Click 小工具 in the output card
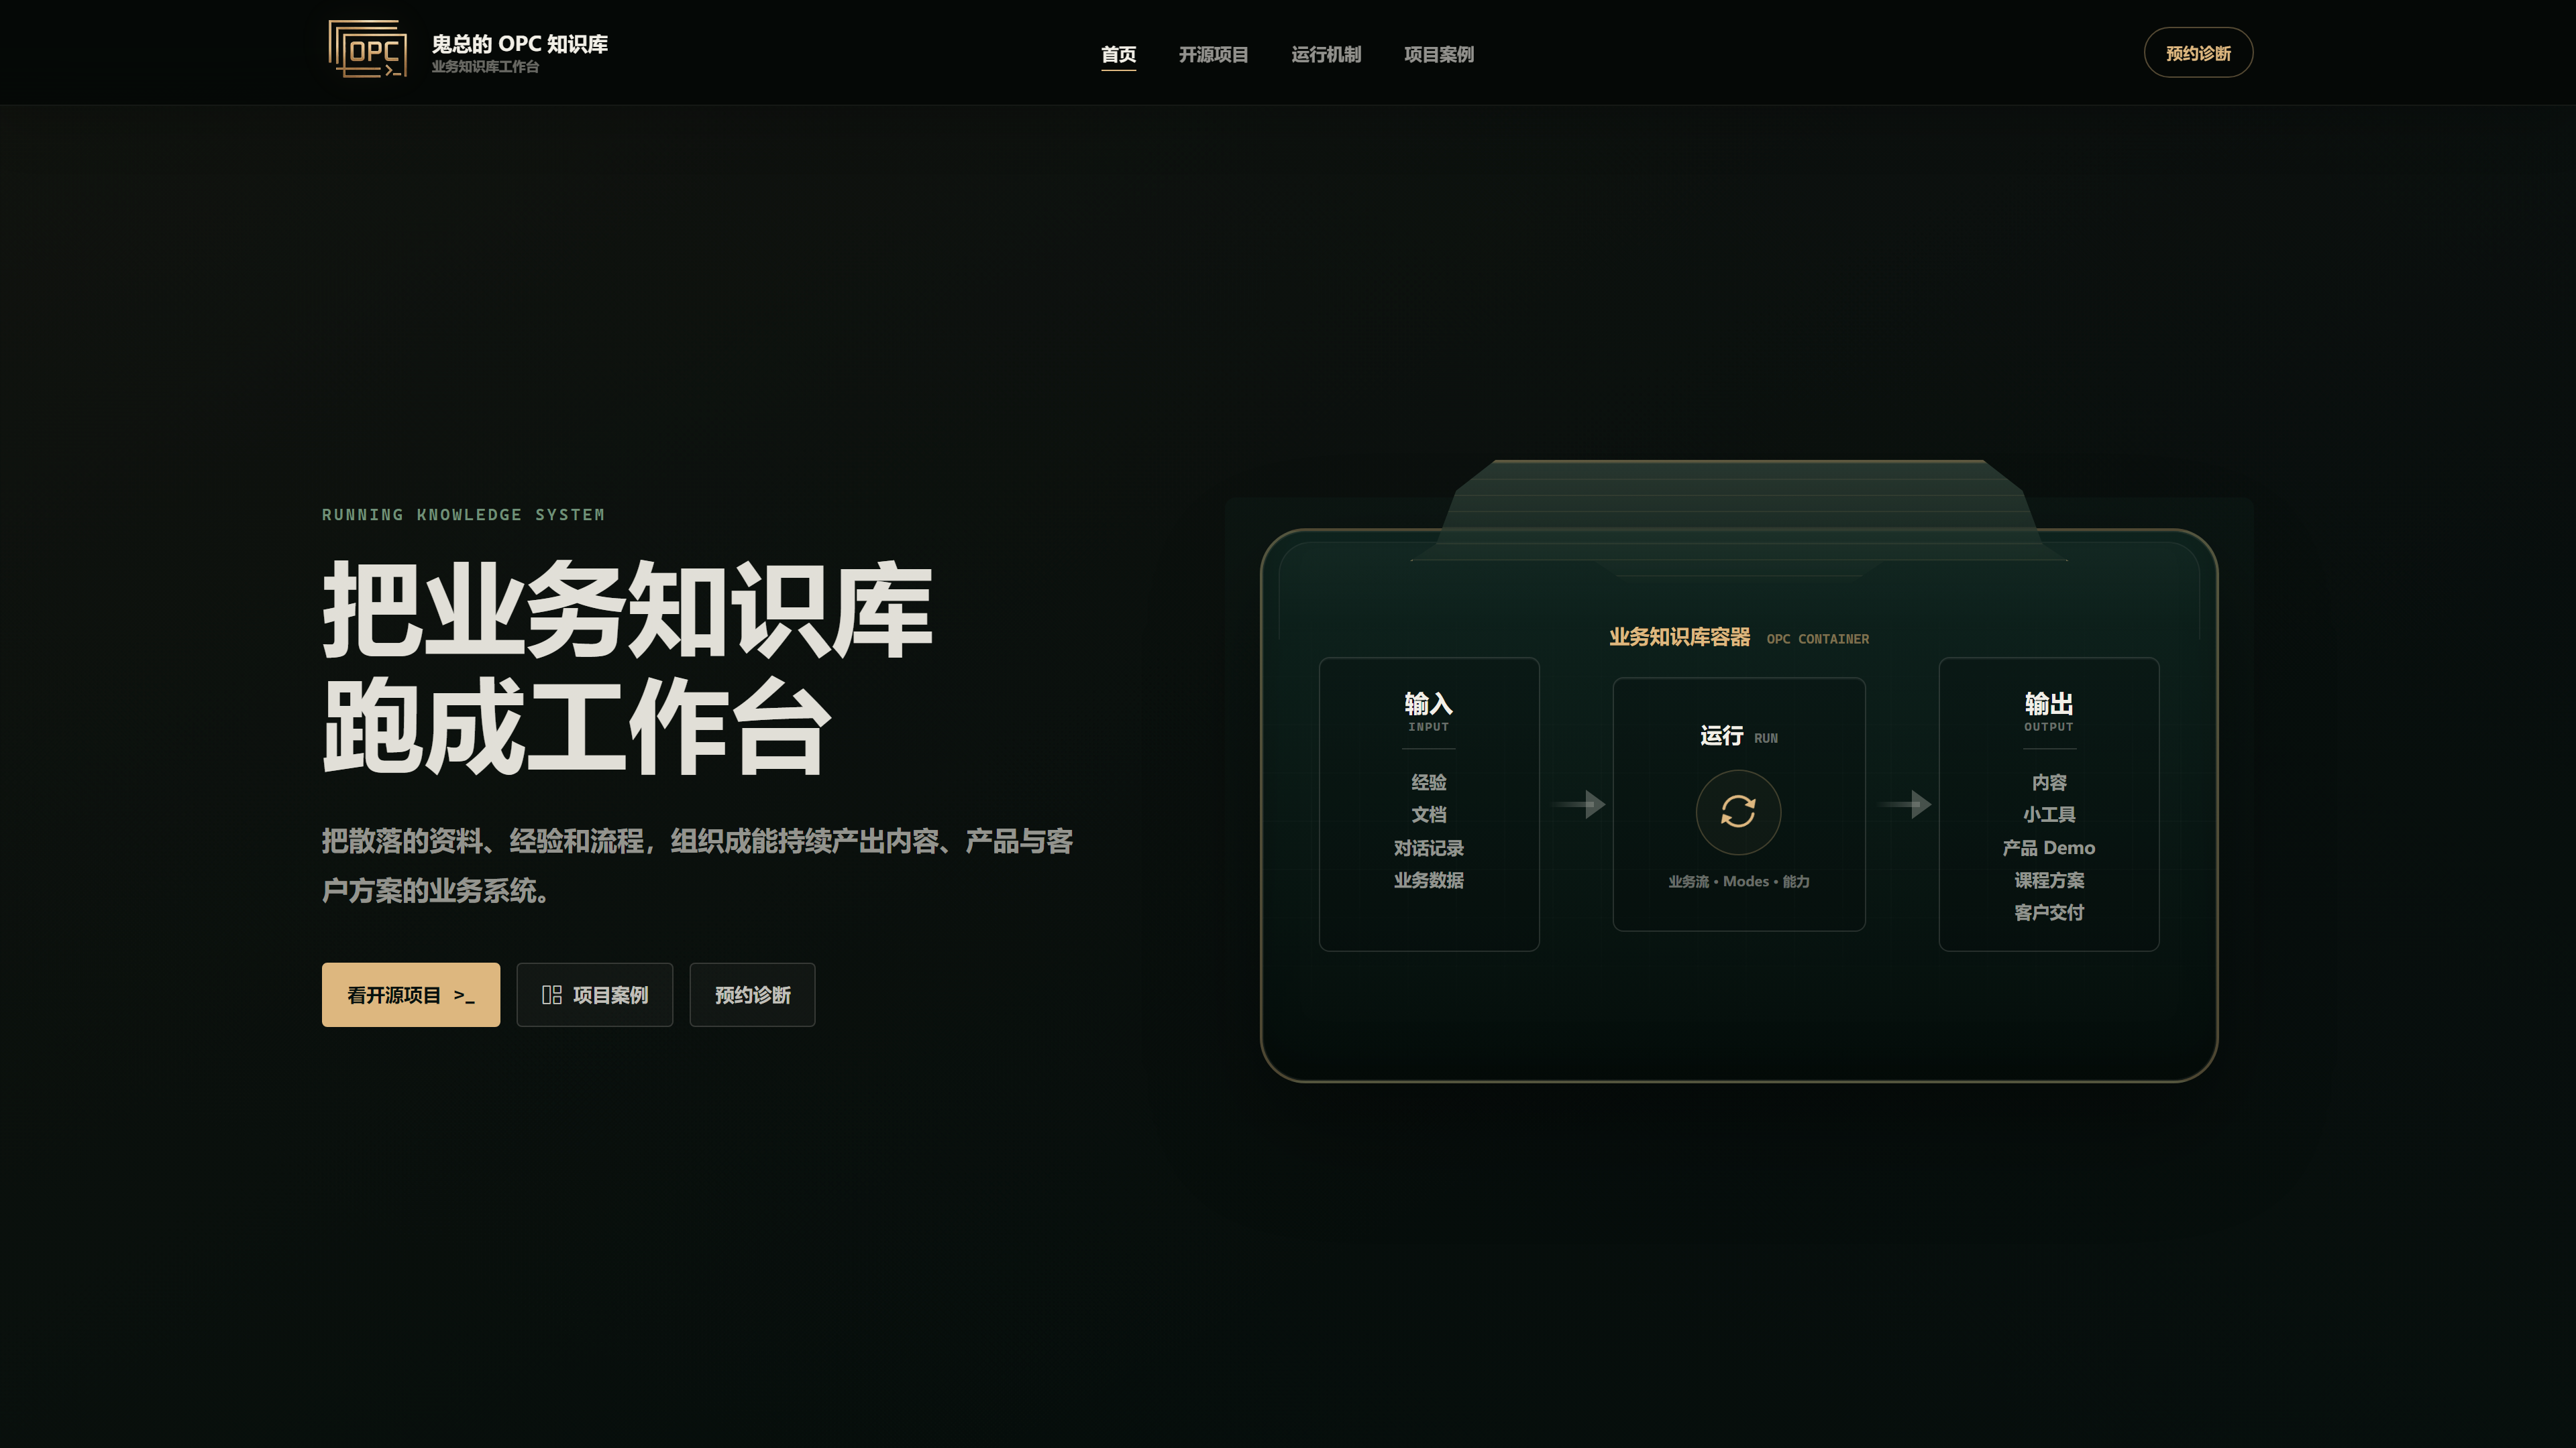This screenshot has width=2576, height=1448. click(x=2048, y=814)
